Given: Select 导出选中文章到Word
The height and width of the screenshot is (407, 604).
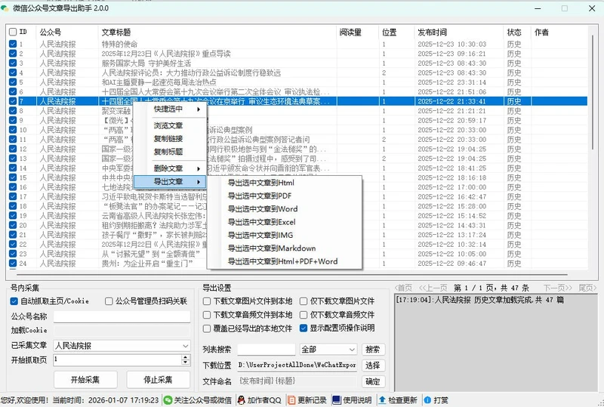Looking at the screenshot, I should (285, 209).
